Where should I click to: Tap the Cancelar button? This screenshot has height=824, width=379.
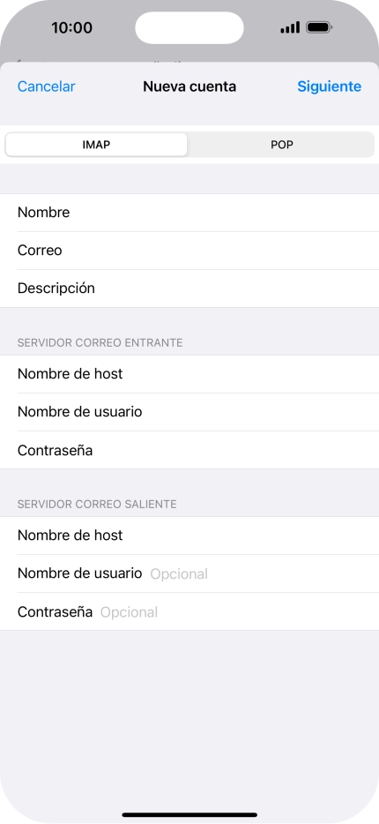(46, 86)
